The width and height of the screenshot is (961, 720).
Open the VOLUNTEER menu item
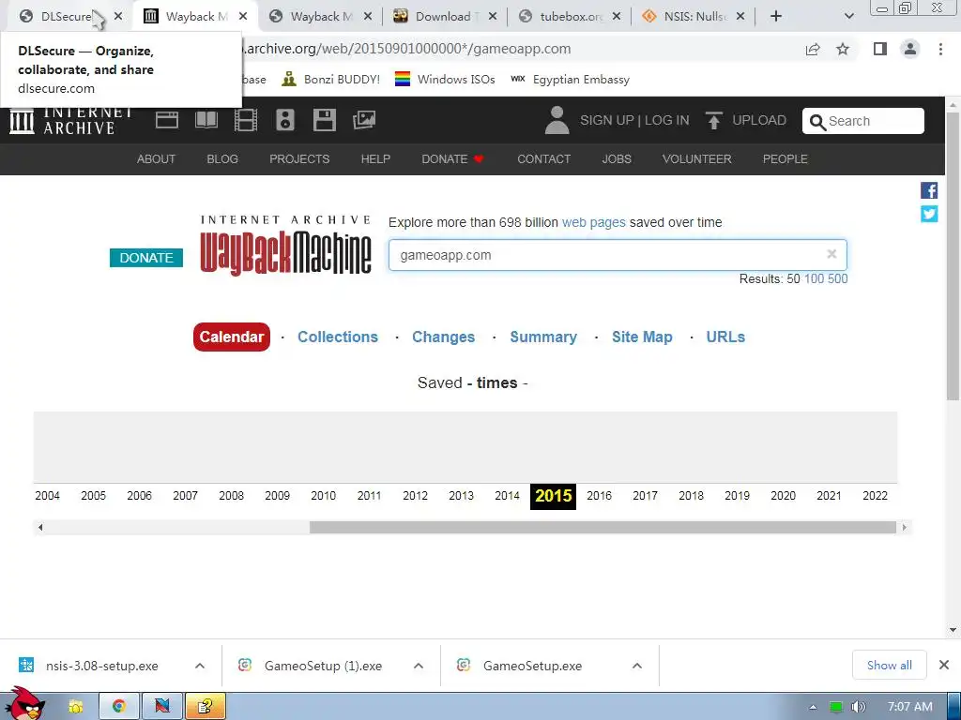[x=697, y=159]
